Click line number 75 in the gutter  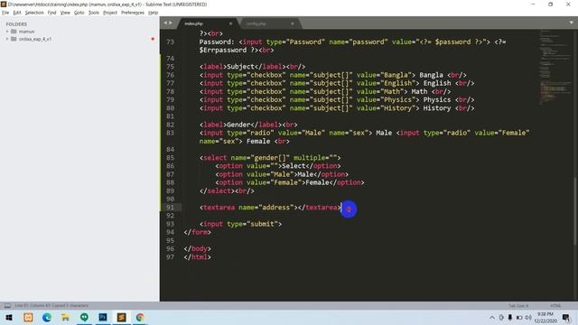tap(170, 67)
